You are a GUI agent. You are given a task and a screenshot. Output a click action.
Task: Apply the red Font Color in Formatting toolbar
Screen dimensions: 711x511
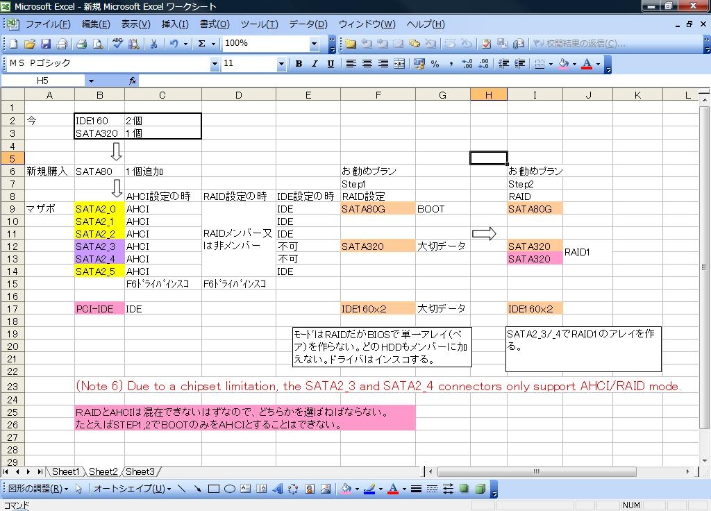(x=587, y=64)
